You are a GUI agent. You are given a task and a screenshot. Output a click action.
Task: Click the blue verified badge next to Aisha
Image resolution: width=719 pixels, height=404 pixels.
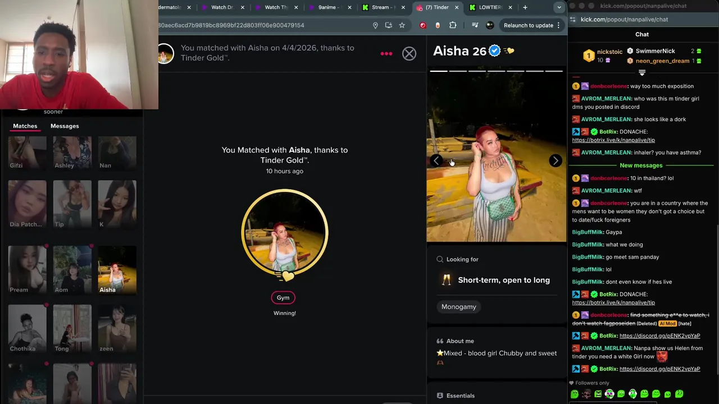coord(494,50)
